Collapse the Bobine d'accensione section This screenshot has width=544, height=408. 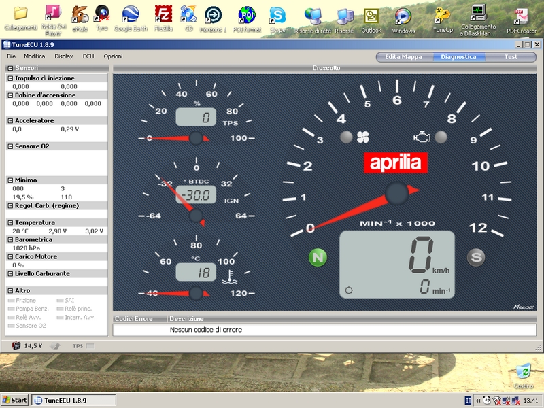[10, 95]
